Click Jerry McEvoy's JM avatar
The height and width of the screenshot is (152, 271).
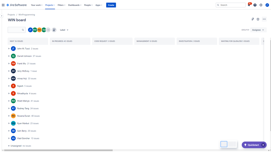13,71
